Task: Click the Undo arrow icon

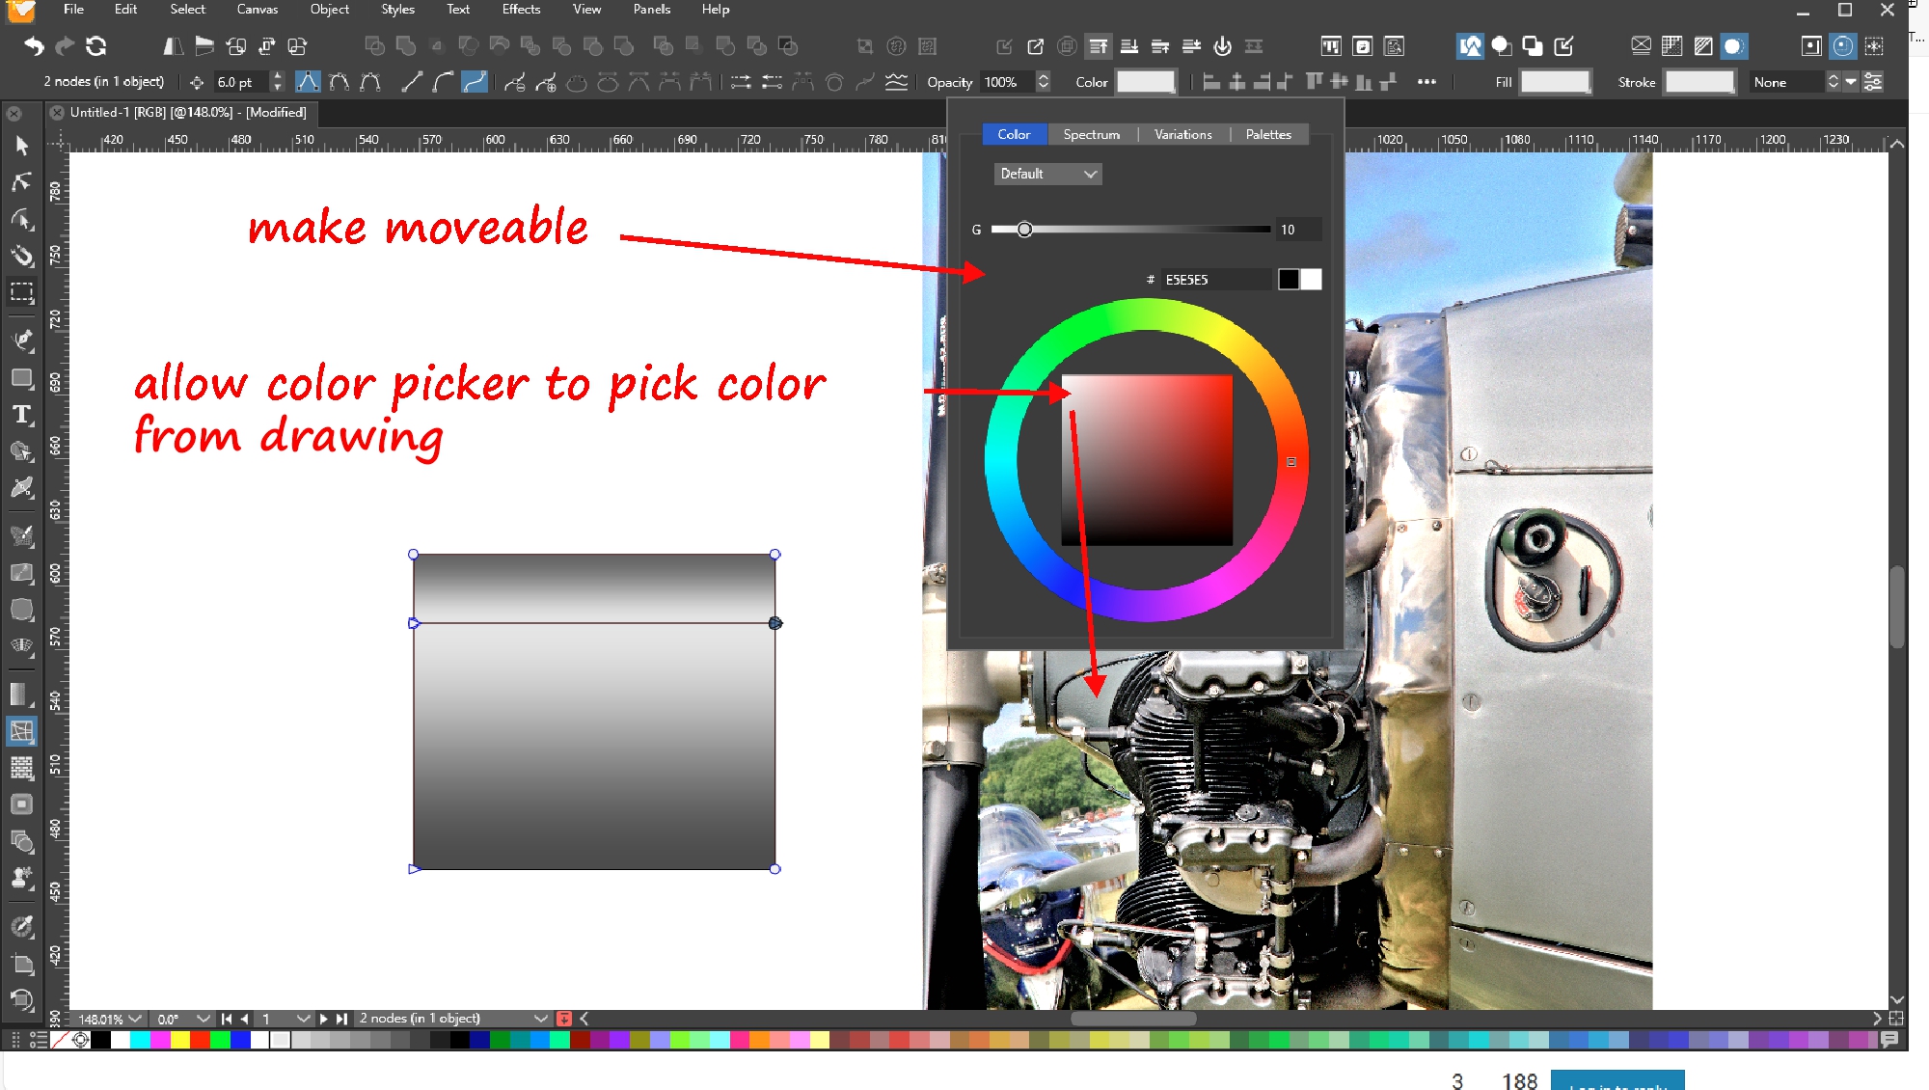Action: pos(34,45)
